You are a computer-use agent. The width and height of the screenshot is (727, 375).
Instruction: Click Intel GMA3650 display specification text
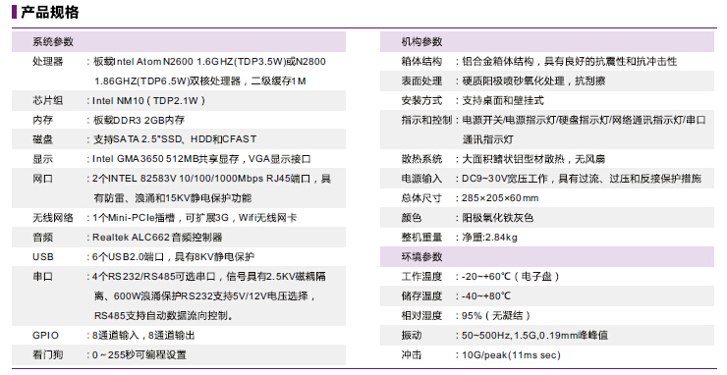point(201,159)
